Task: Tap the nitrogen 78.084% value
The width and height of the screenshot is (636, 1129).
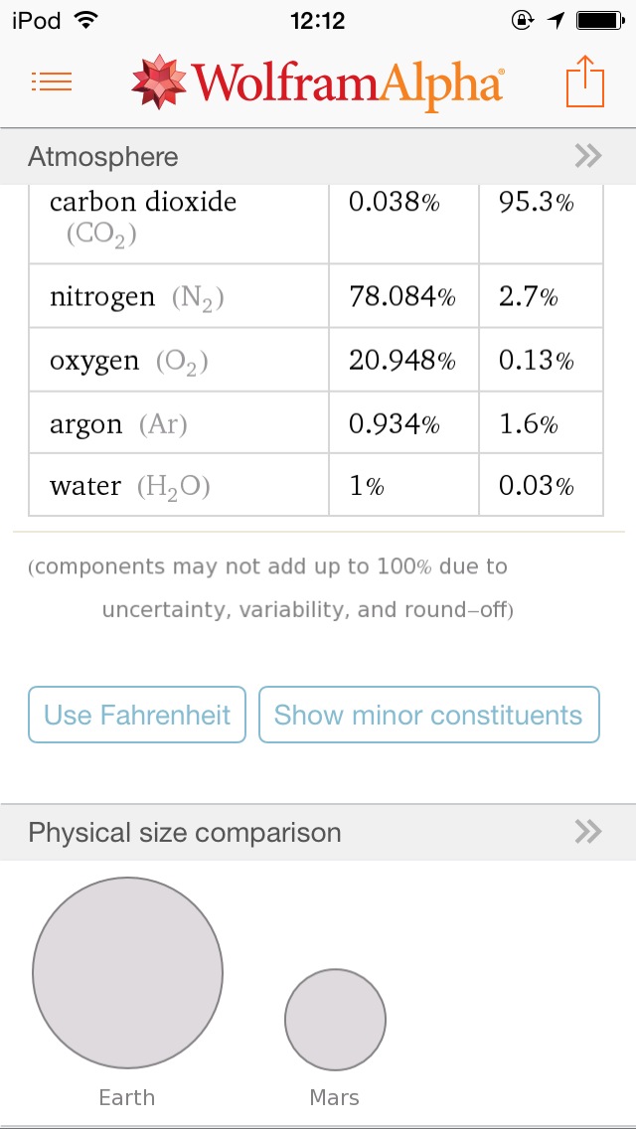Action: (401, 296)
